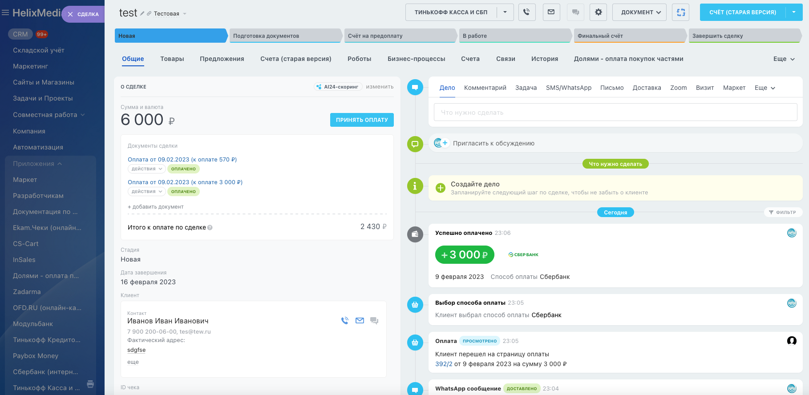Open the phone call icon in top toolbar
The width and height of the screenshot is (809, 395).
pos(526,12)
